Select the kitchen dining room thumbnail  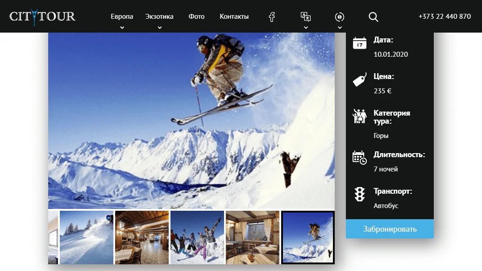(253, 238)
